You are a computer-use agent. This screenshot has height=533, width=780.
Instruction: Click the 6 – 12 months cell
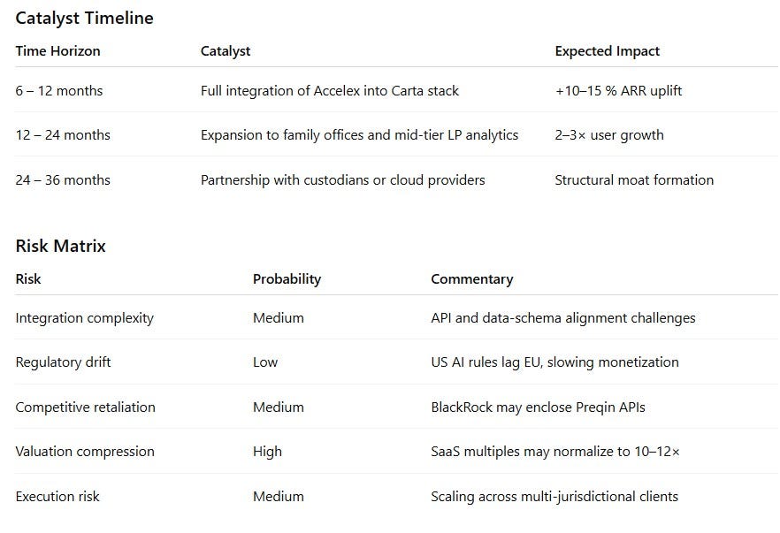pyautogui.click(x=59, y=91)
